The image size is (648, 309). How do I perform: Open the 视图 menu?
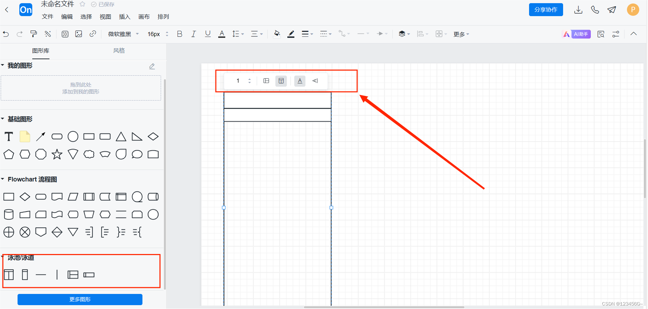(105, 17)
